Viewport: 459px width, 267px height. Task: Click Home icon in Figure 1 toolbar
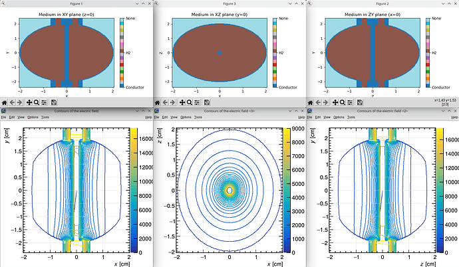[x=5, y=102]
